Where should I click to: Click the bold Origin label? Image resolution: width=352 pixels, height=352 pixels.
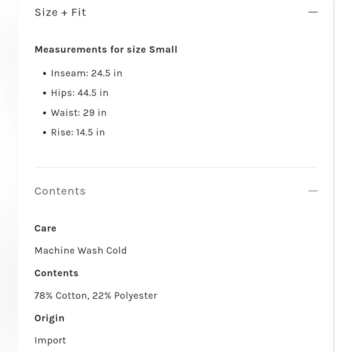click(50, 318)
